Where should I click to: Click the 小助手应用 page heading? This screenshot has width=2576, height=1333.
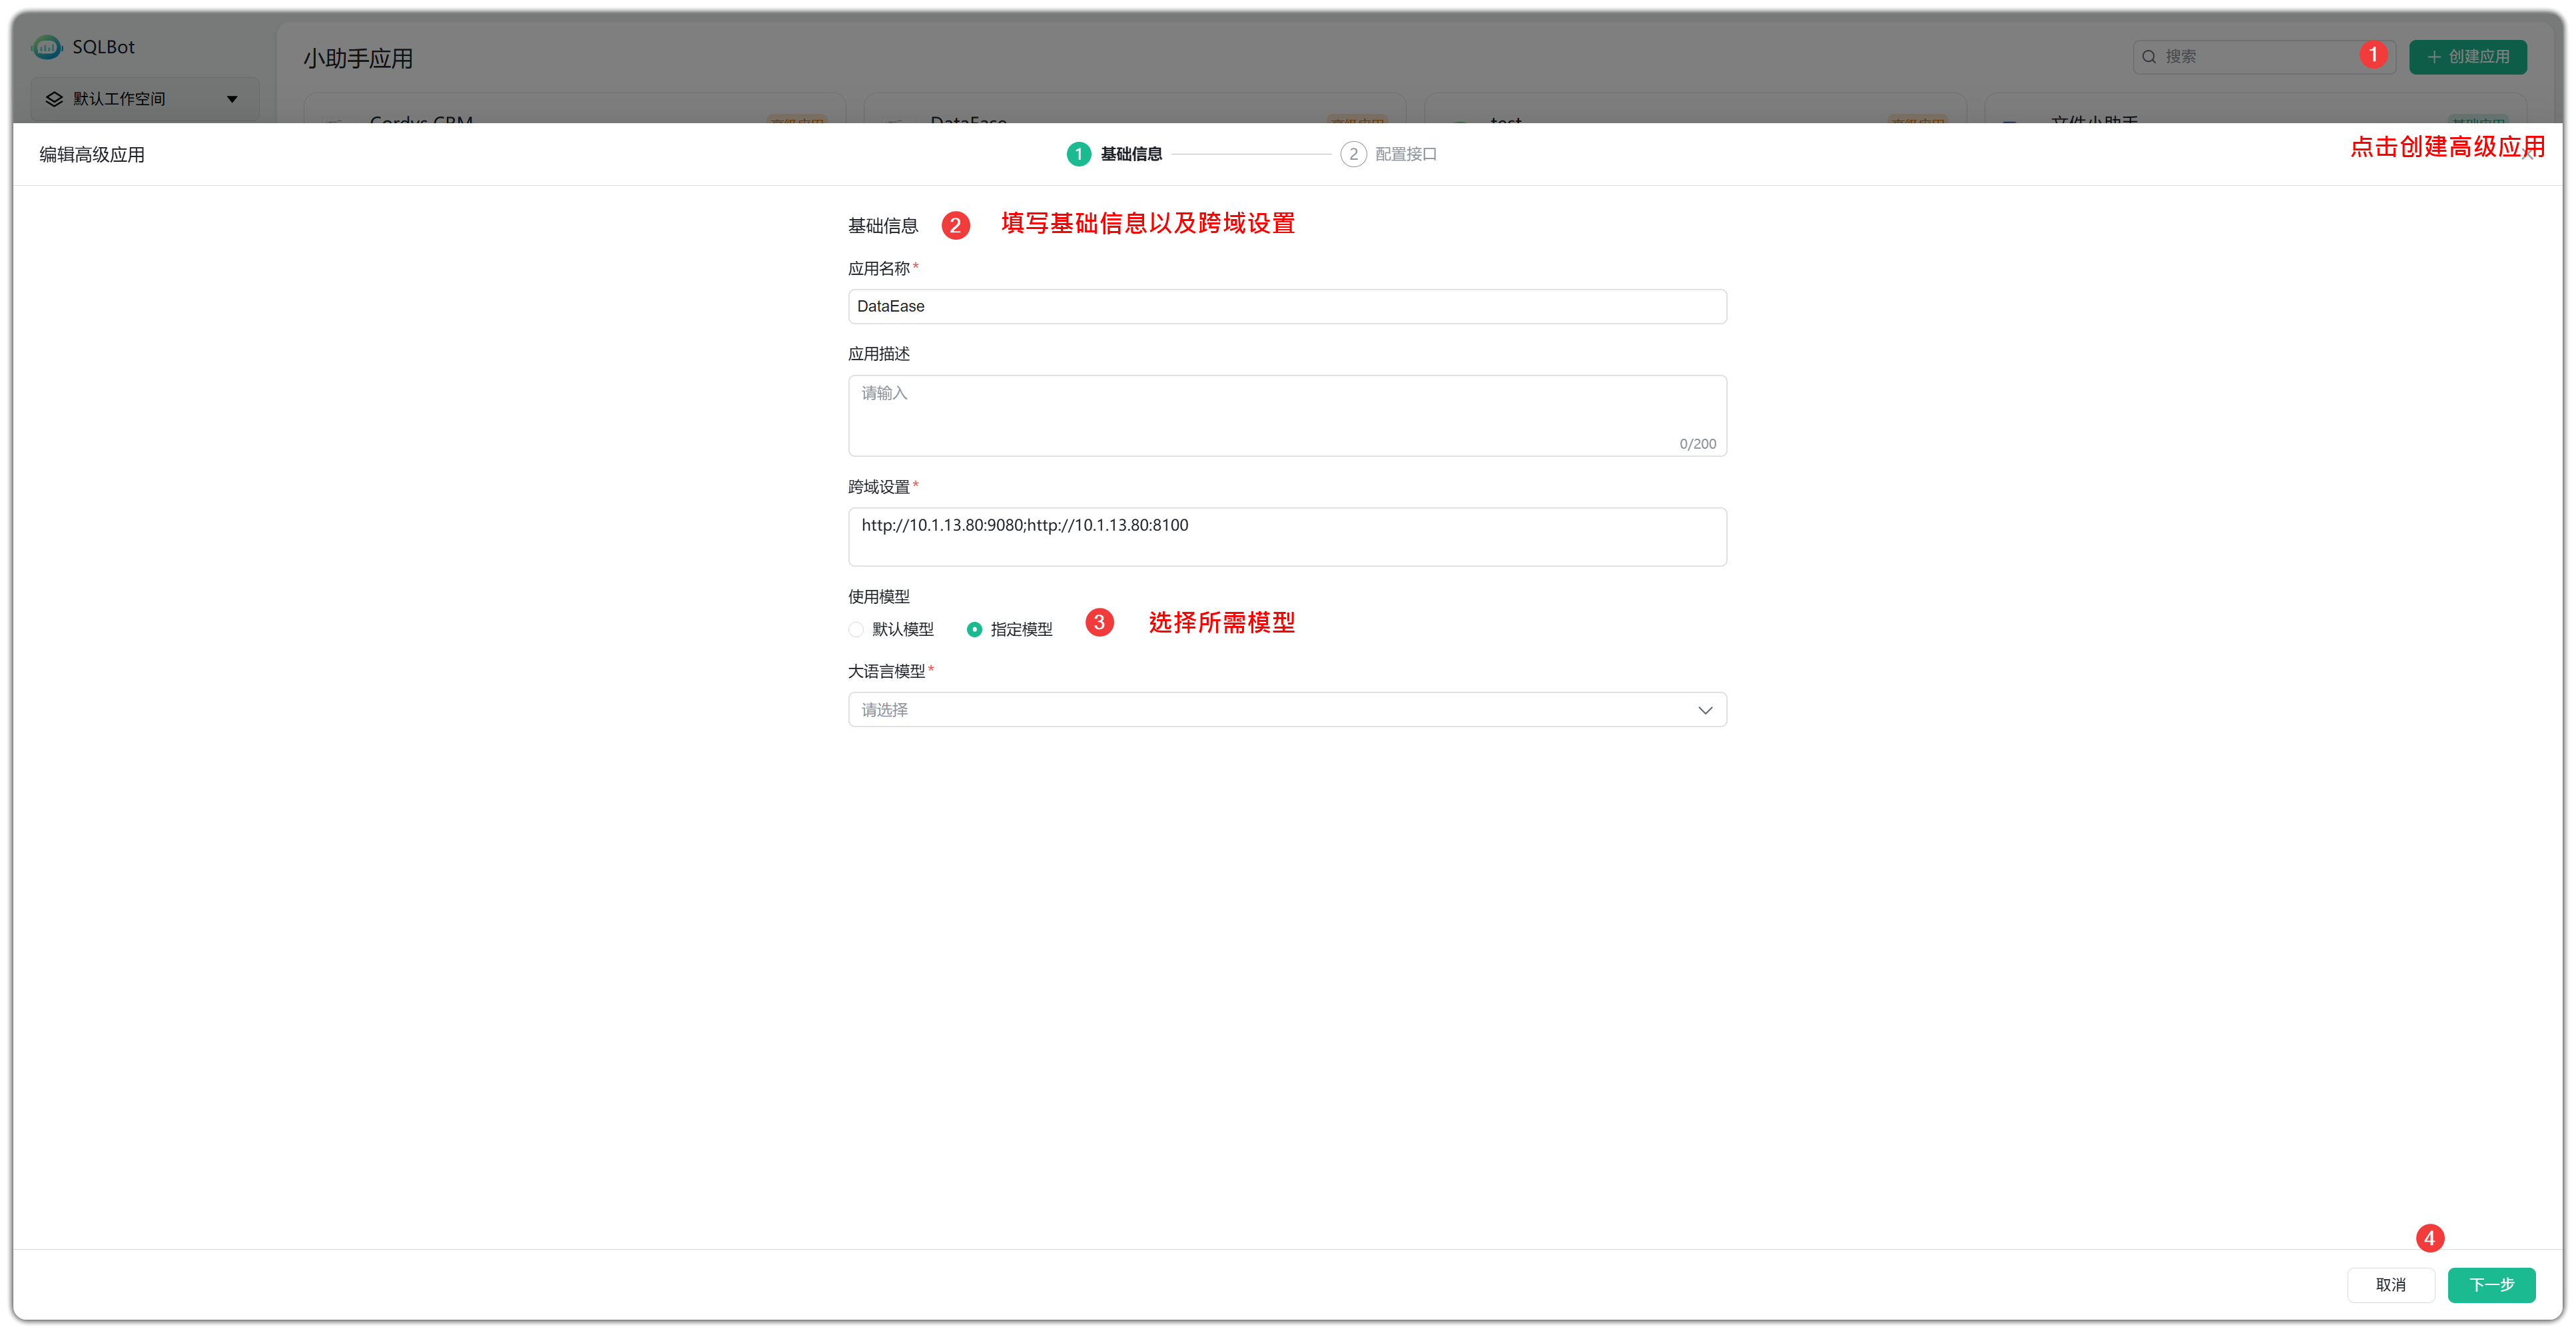click(358, 59)
